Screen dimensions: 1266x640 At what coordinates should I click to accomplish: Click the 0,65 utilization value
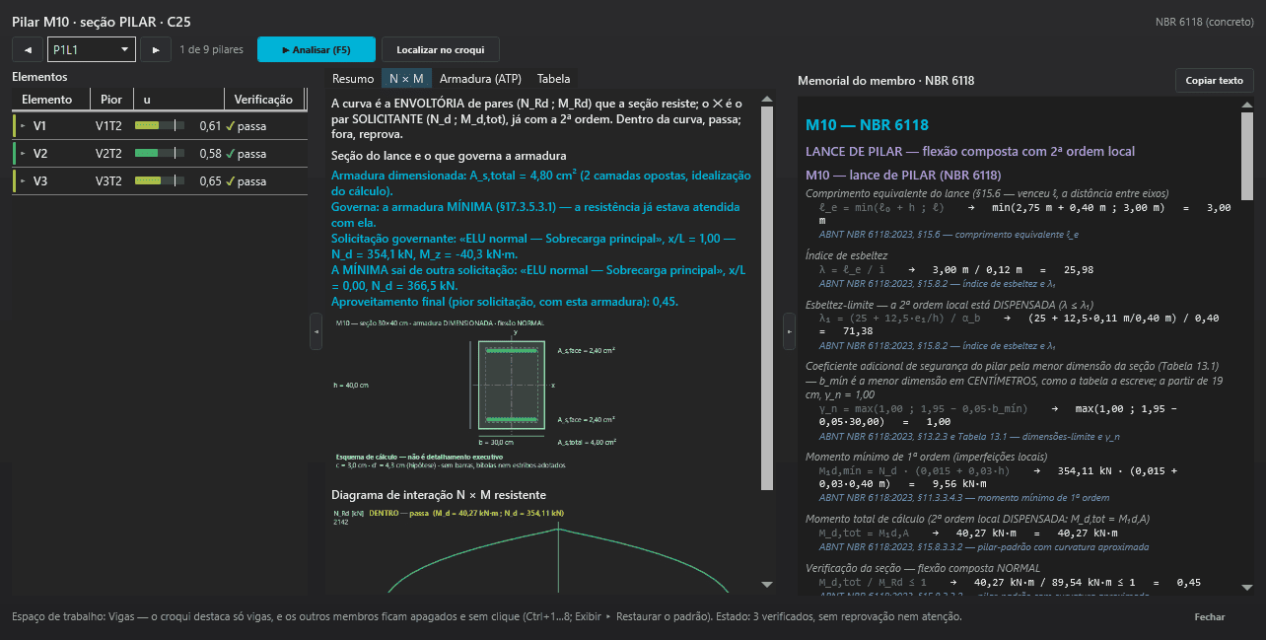coord(209,181)
